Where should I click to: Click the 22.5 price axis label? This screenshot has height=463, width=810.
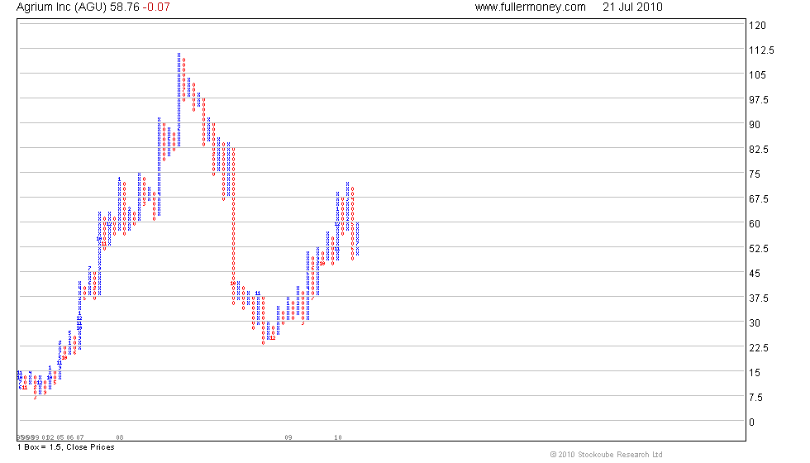(x=759, y=348)
